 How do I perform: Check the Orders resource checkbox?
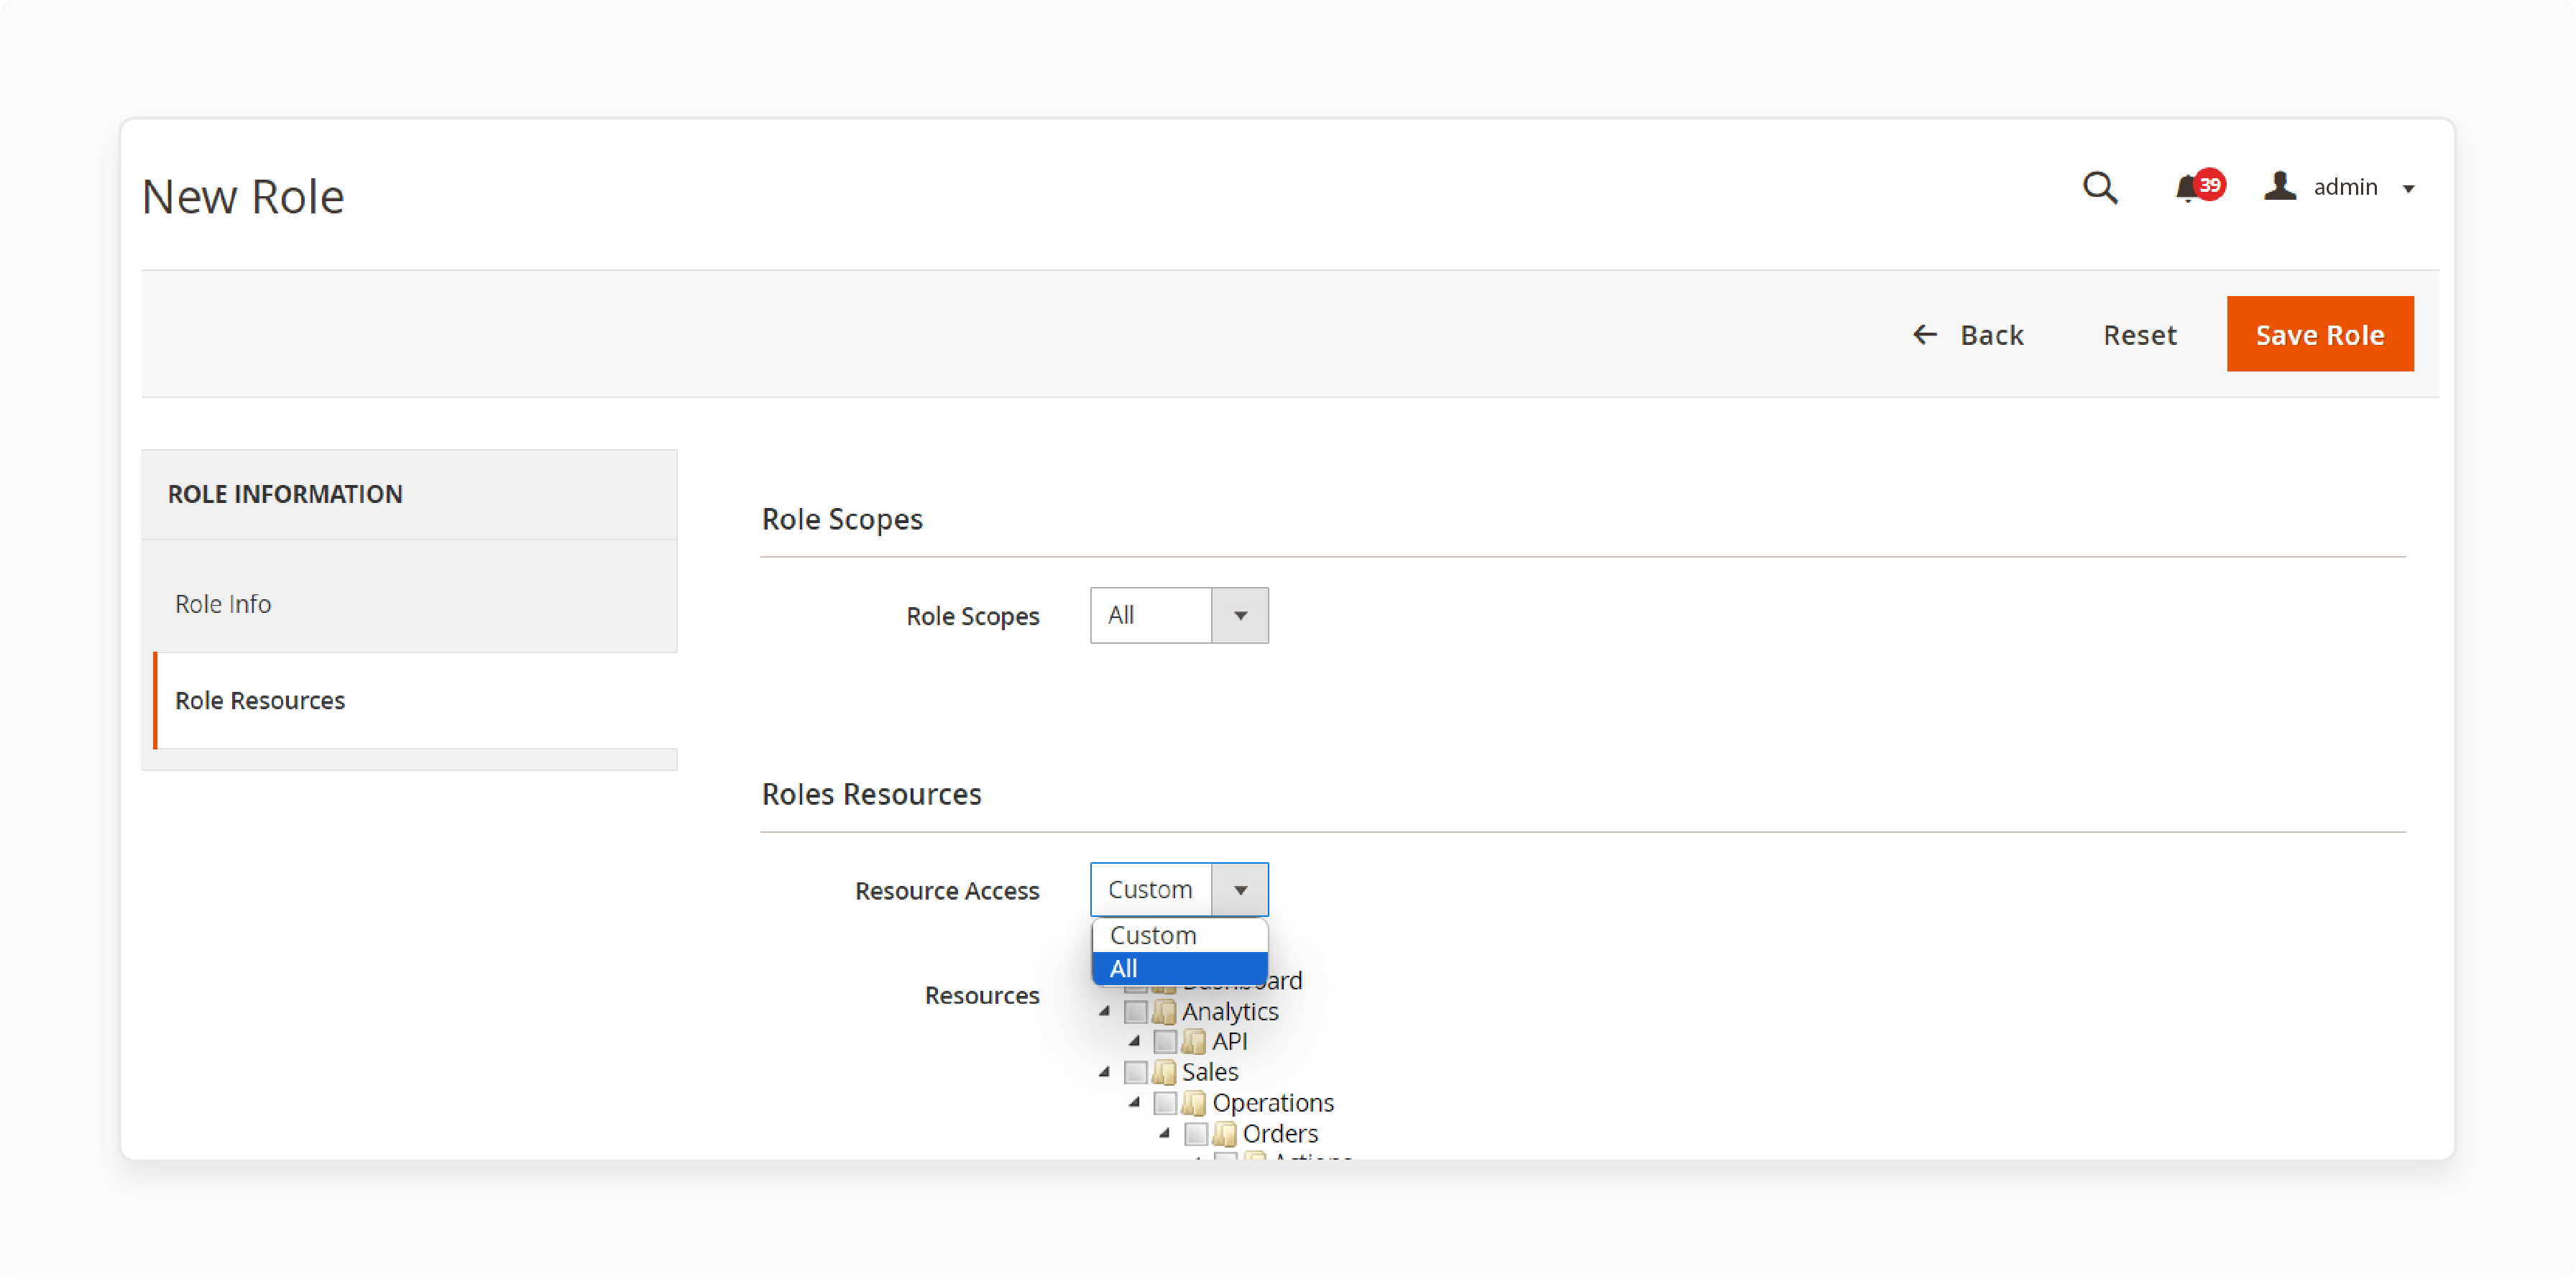point(1196,1135)
